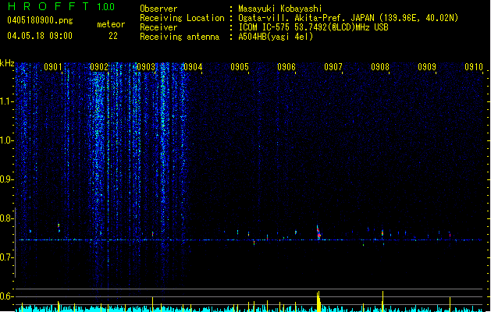This screenshot has height=312, width=491.
Task: Click the HROFFT 1.0.0 title text
Action: pos(61,6)
